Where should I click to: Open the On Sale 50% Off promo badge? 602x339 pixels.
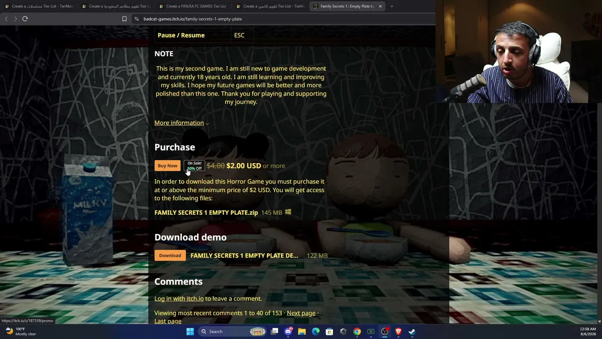point(194,166)
